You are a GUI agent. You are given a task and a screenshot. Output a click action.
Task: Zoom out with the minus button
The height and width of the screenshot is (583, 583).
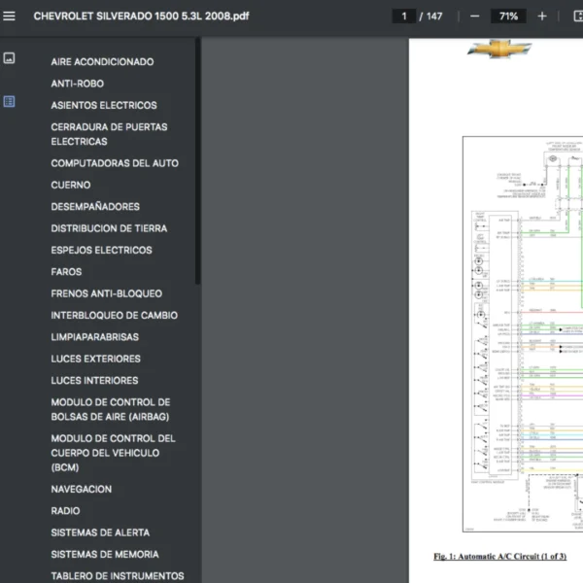(474, 16)
